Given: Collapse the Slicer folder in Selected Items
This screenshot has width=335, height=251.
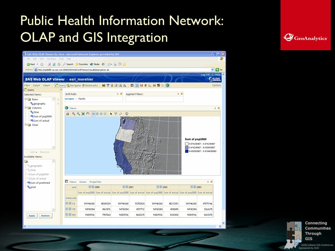Looking at the screenshot, I should [25, 125].
